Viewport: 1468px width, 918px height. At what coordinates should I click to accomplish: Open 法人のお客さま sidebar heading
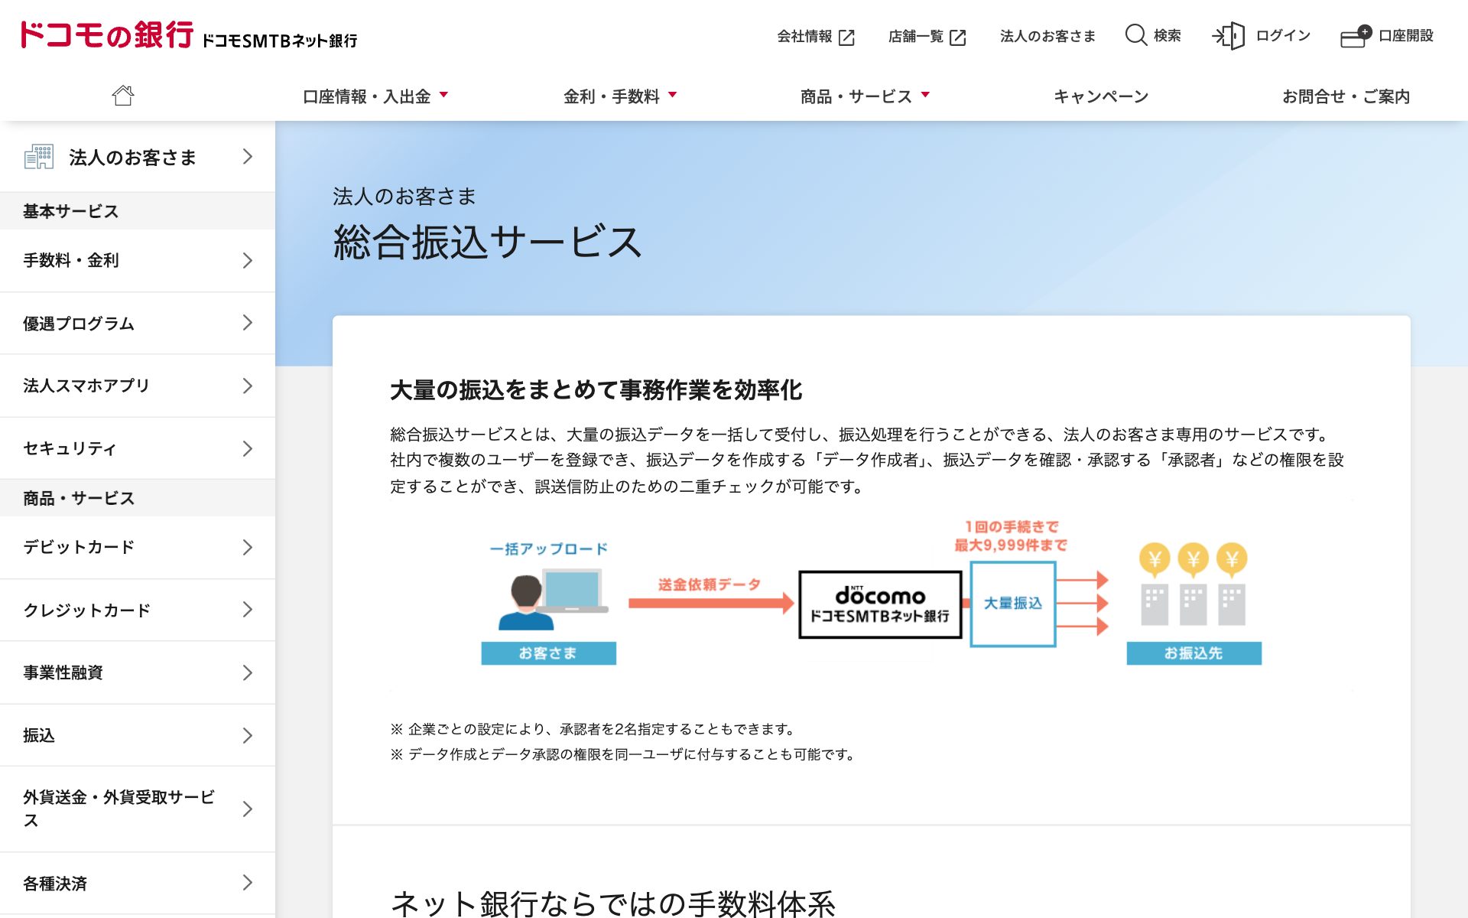tap(138, 157)
